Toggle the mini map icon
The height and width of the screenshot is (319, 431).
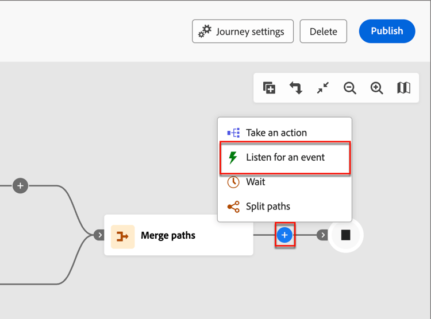(x=403, y=88)
